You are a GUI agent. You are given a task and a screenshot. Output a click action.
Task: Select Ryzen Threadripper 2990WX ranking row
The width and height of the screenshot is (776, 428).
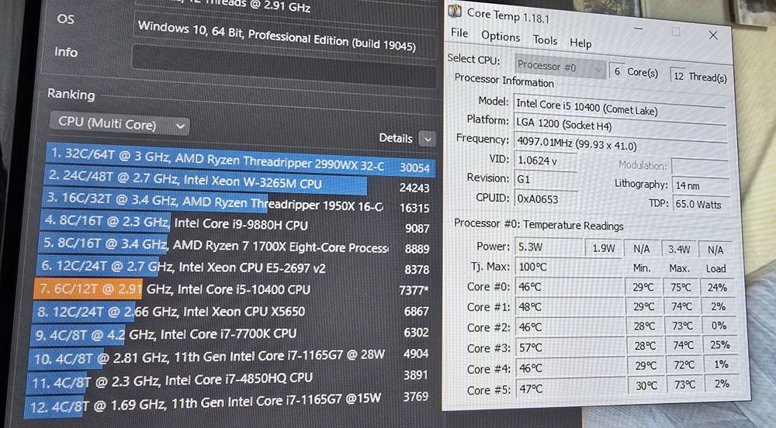242,160
